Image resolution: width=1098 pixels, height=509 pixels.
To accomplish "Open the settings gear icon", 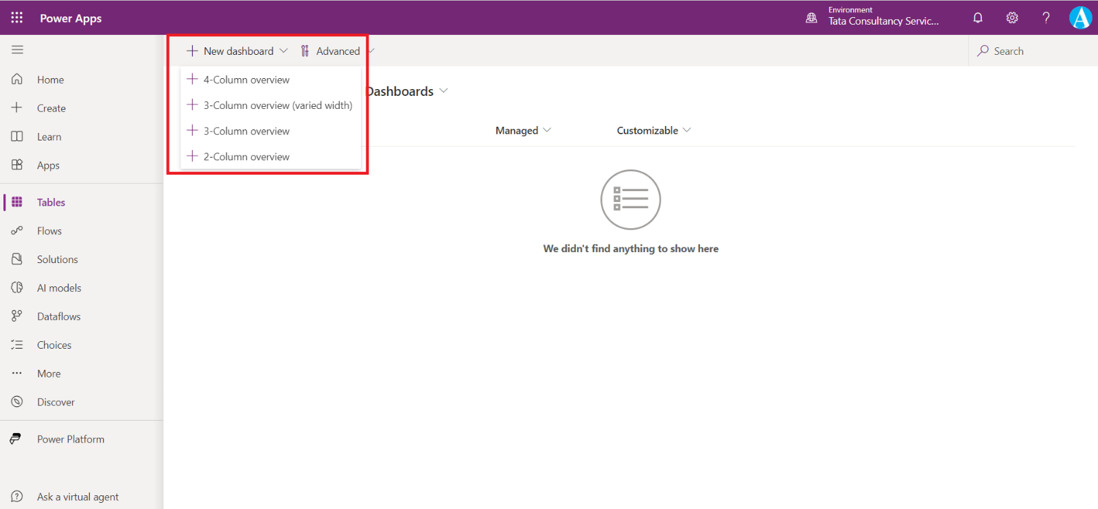I will 1012,18.
